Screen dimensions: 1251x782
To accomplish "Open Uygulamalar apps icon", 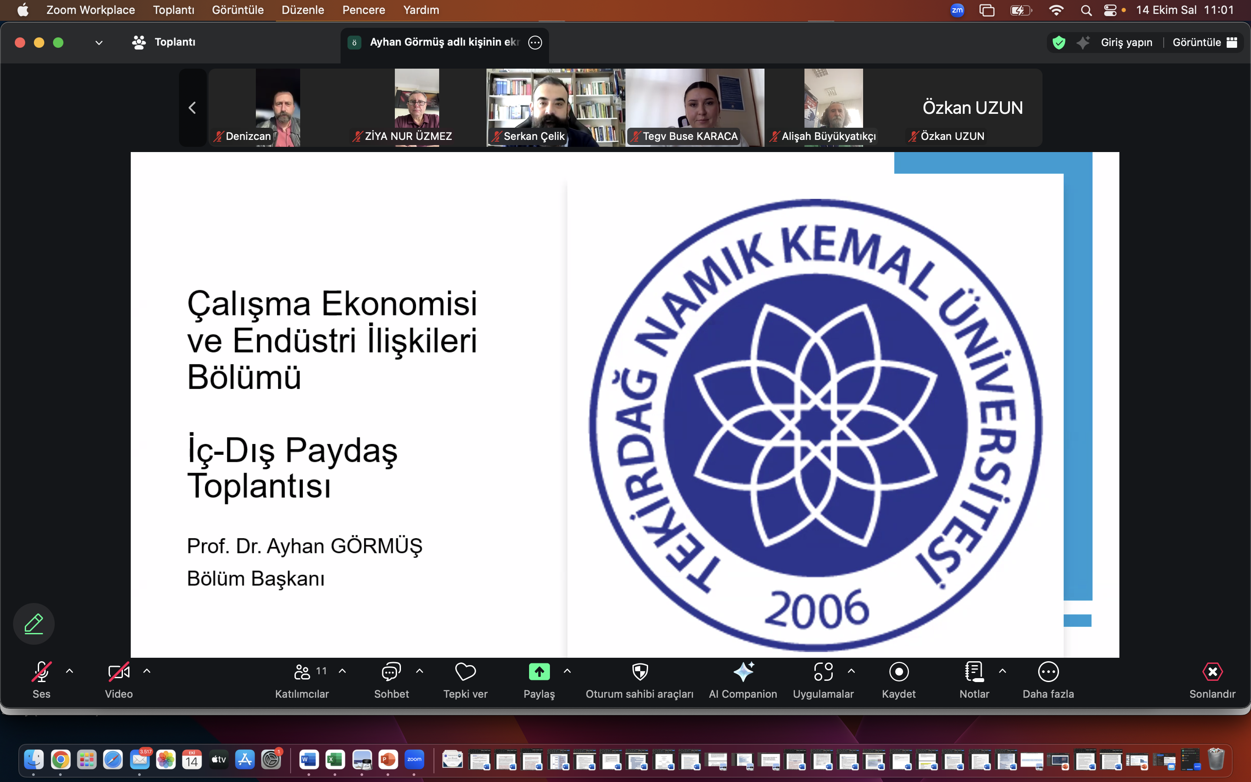I will (x=823, y=673).
